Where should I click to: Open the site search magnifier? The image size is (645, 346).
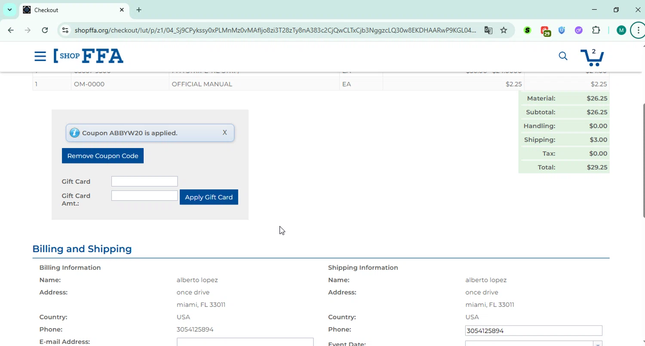coord(563,56)
